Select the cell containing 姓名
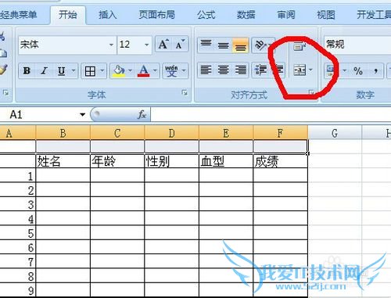 click(x=63, y=161)
